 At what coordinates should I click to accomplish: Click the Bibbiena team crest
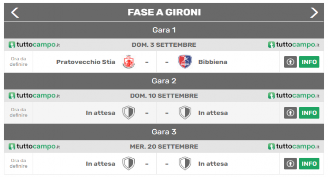coord(185,62)
